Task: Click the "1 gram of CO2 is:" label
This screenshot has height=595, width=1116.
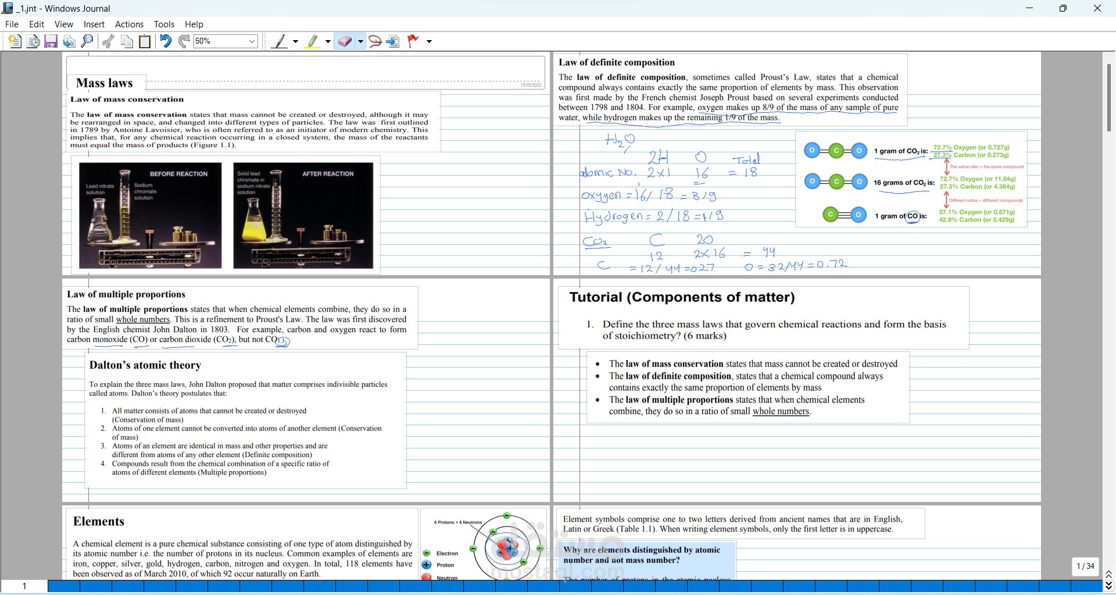Action: coord(901,151)
